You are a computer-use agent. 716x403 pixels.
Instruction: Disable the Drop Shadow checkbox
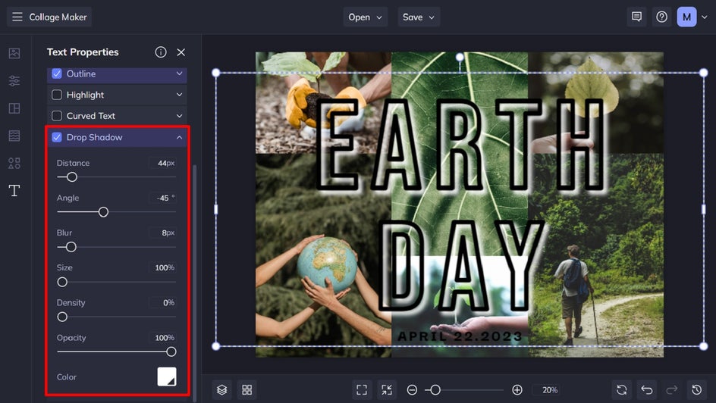click(x=57, y=137)
